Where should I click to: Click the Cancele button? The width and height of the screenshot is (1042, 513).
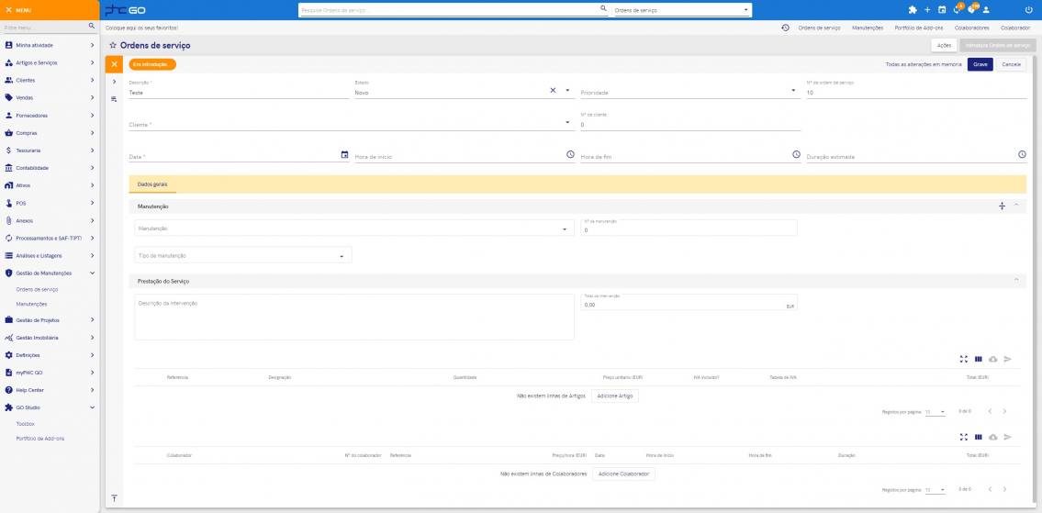pos(1011,64)
